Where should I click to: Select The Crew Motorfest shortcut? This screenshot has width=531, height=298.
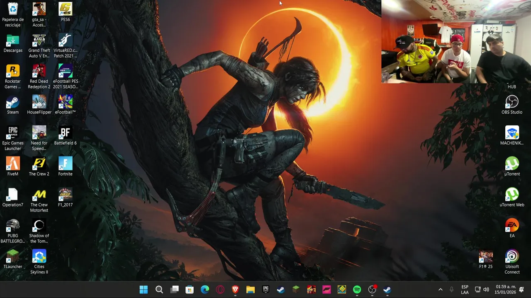(x=39, y=200)
